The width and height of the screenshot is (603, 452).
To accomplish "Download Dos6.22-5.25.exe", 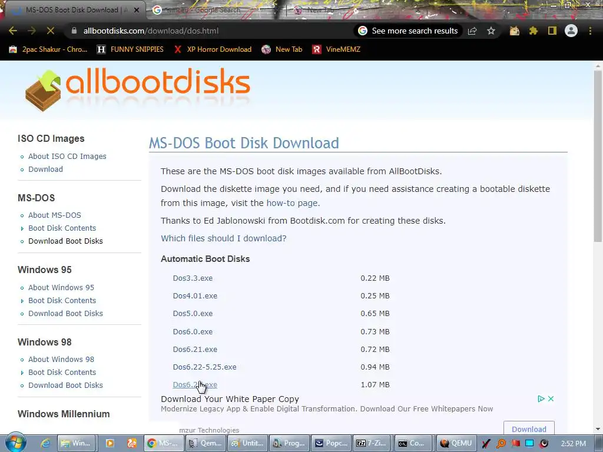I will 204,367.
